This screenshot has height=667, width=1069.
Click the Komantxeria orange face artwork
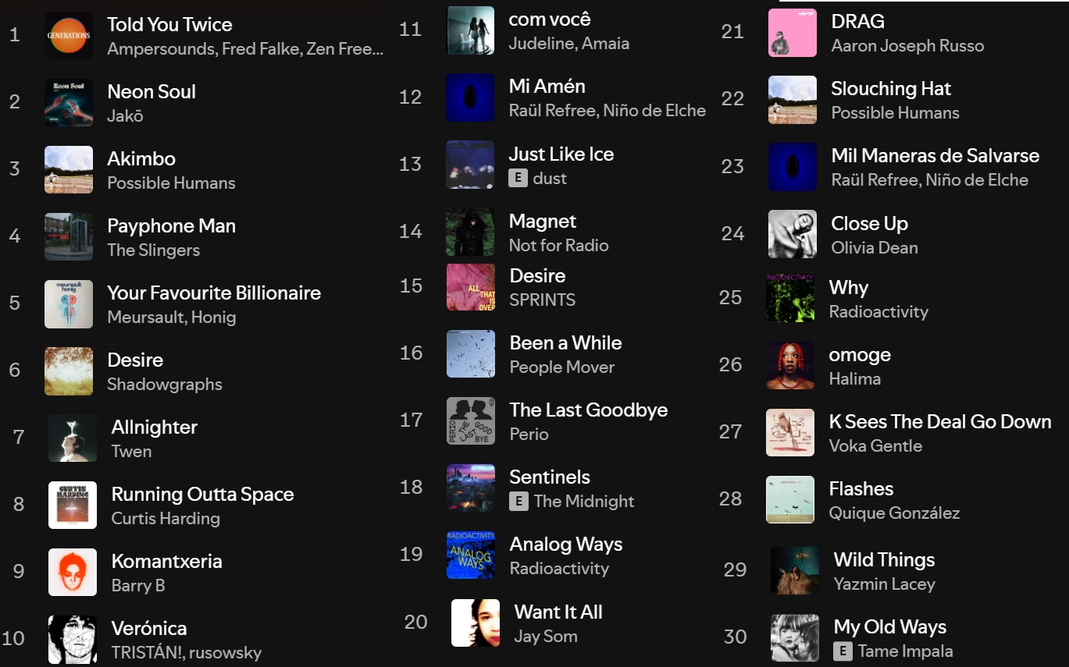pos(73,572)
